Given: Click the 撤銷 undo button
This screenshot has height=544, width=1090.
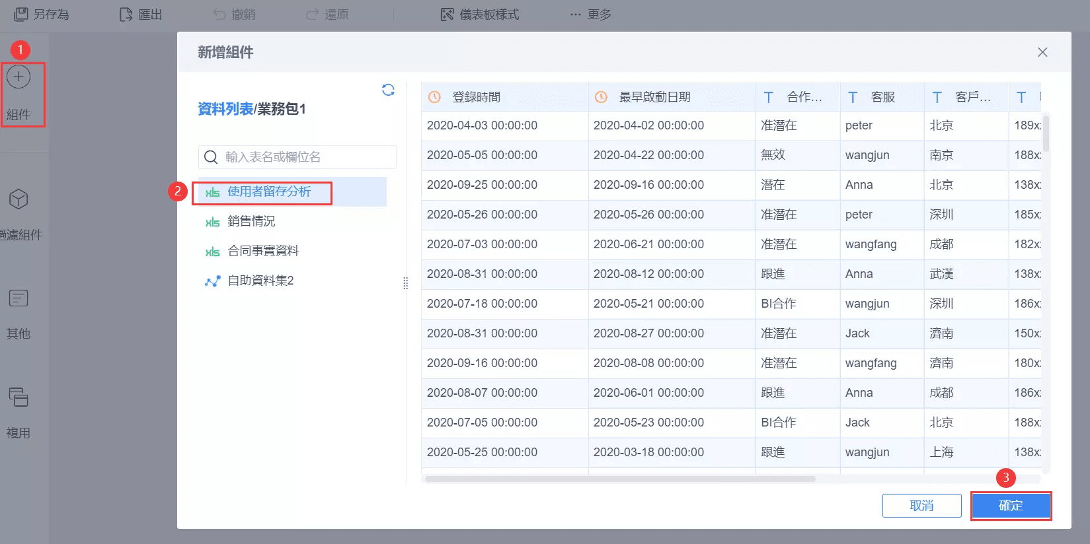Looking at the screenshot, I should click(x=234, y=14).
